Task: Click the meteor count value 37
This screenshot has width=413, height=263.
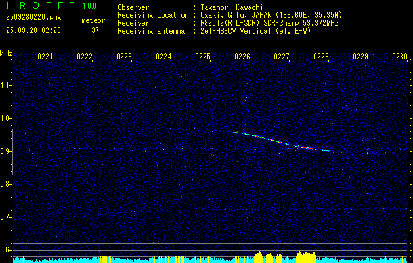Action: click(x=95, y=30)
